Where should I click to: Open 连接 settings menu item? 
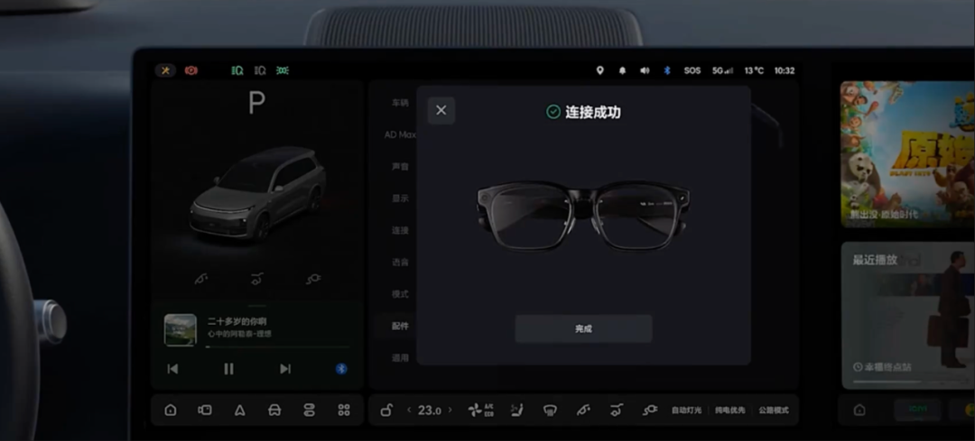coord(400,230)
